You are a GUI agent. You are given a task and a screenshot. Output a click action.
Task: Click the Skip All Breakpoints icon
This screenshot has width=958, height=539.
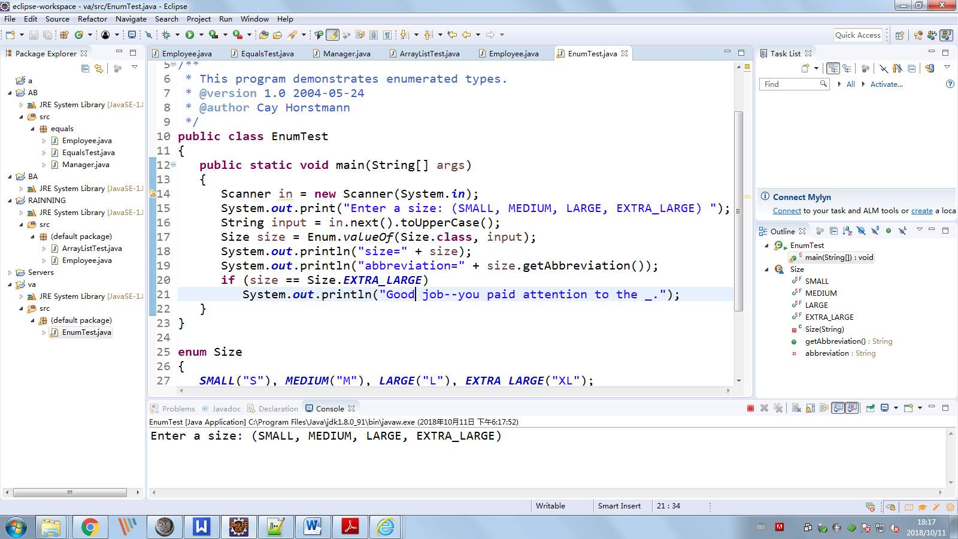(x=148, y=35)
